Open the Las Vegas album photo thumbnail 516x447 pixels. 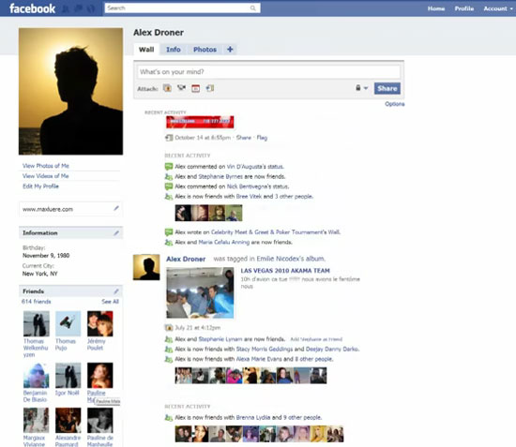[200, 293]
